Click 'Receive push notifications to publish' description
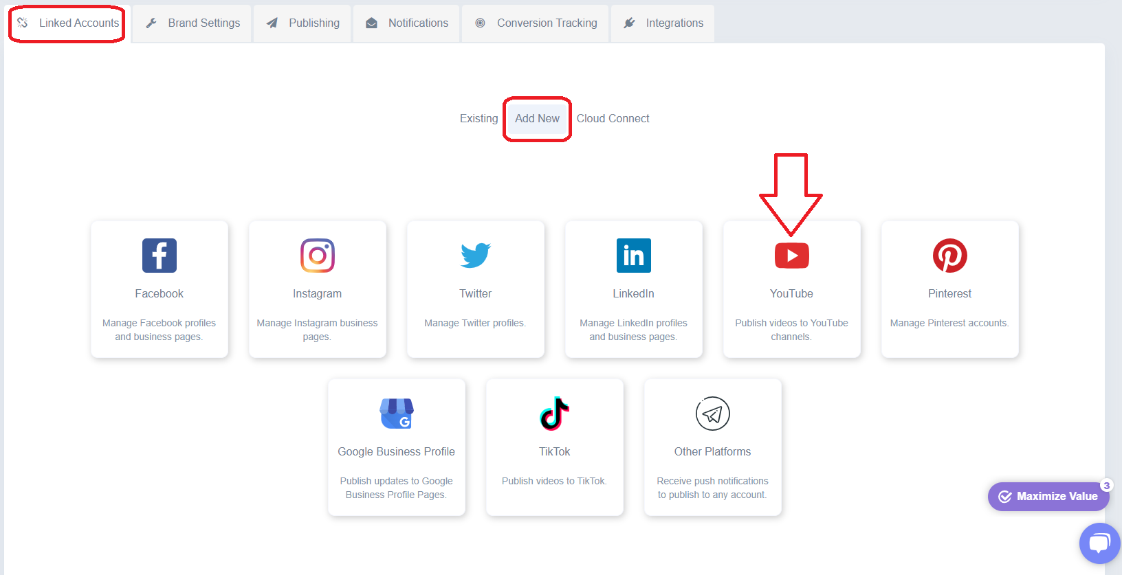Image resolution: width=1122 pixels, height=575 pixels. (713, 488)
